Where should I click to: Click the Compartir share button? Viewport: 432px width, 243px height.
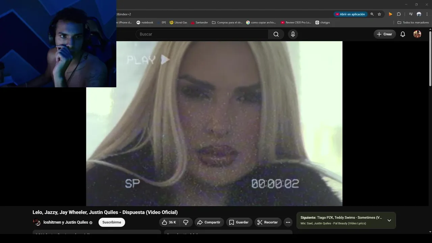(209, 222)
